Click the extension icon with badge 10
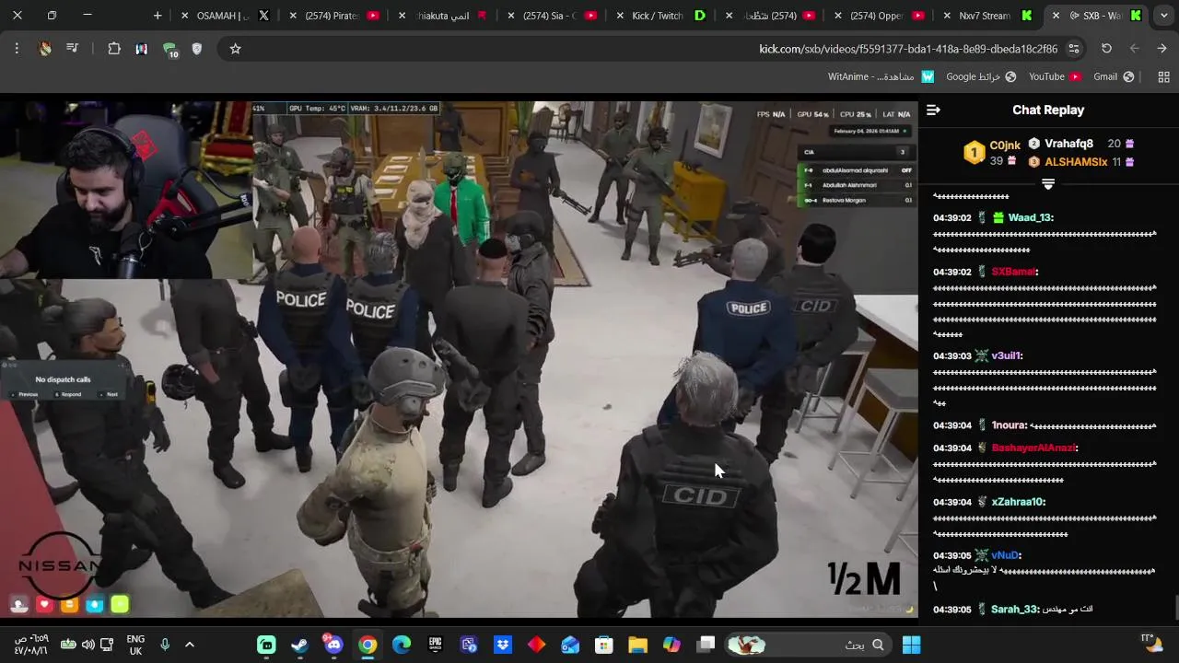Screen dimensions: 1179x663 click(x=169, y=50)
